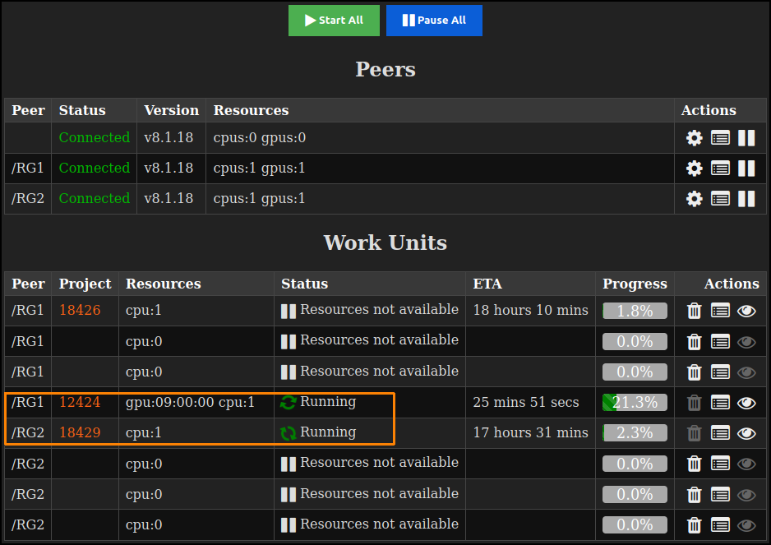Toggle the eye on the 21.3% running unit

click(746, 402)
